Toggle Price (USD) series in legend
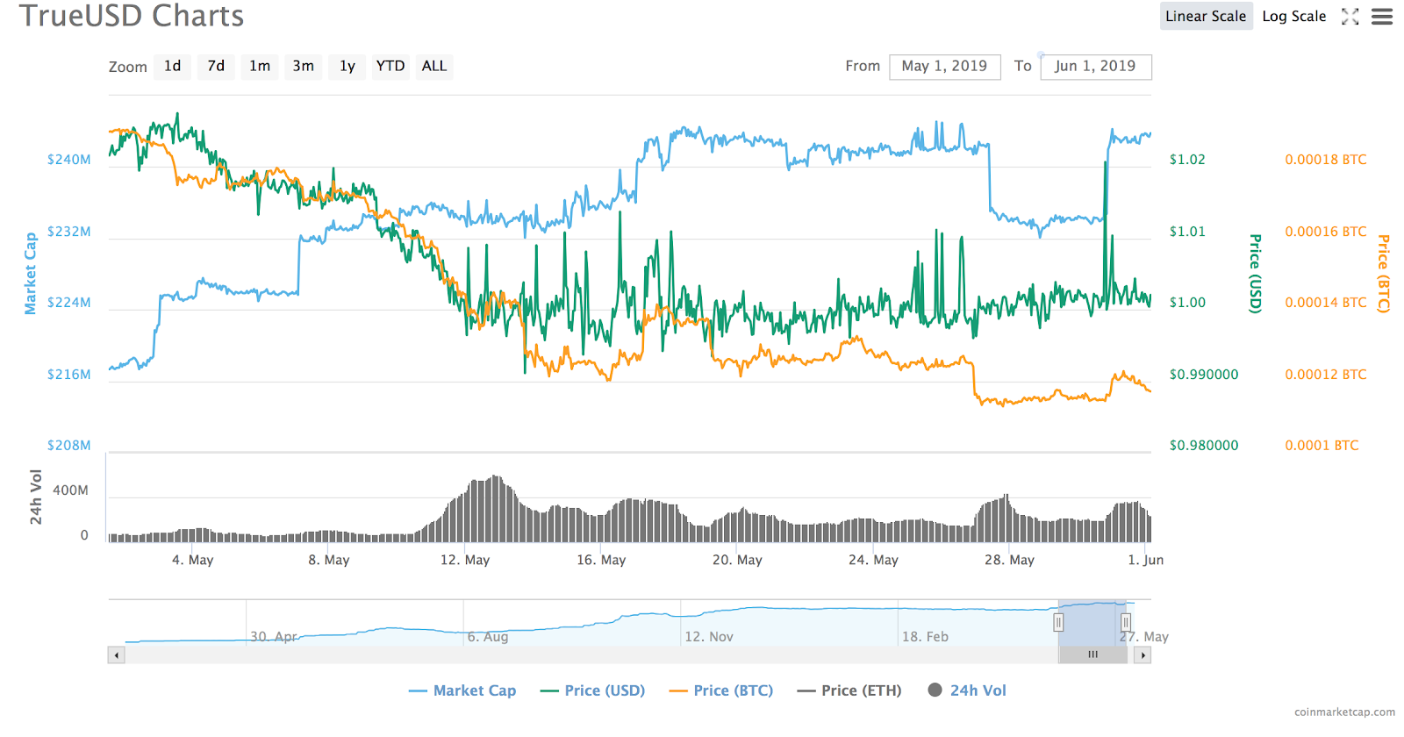1404x737 pixels. point(593,690)
